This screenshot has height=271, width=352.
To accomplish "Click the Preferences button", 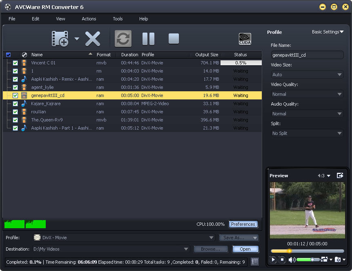I will coord(243,224).
